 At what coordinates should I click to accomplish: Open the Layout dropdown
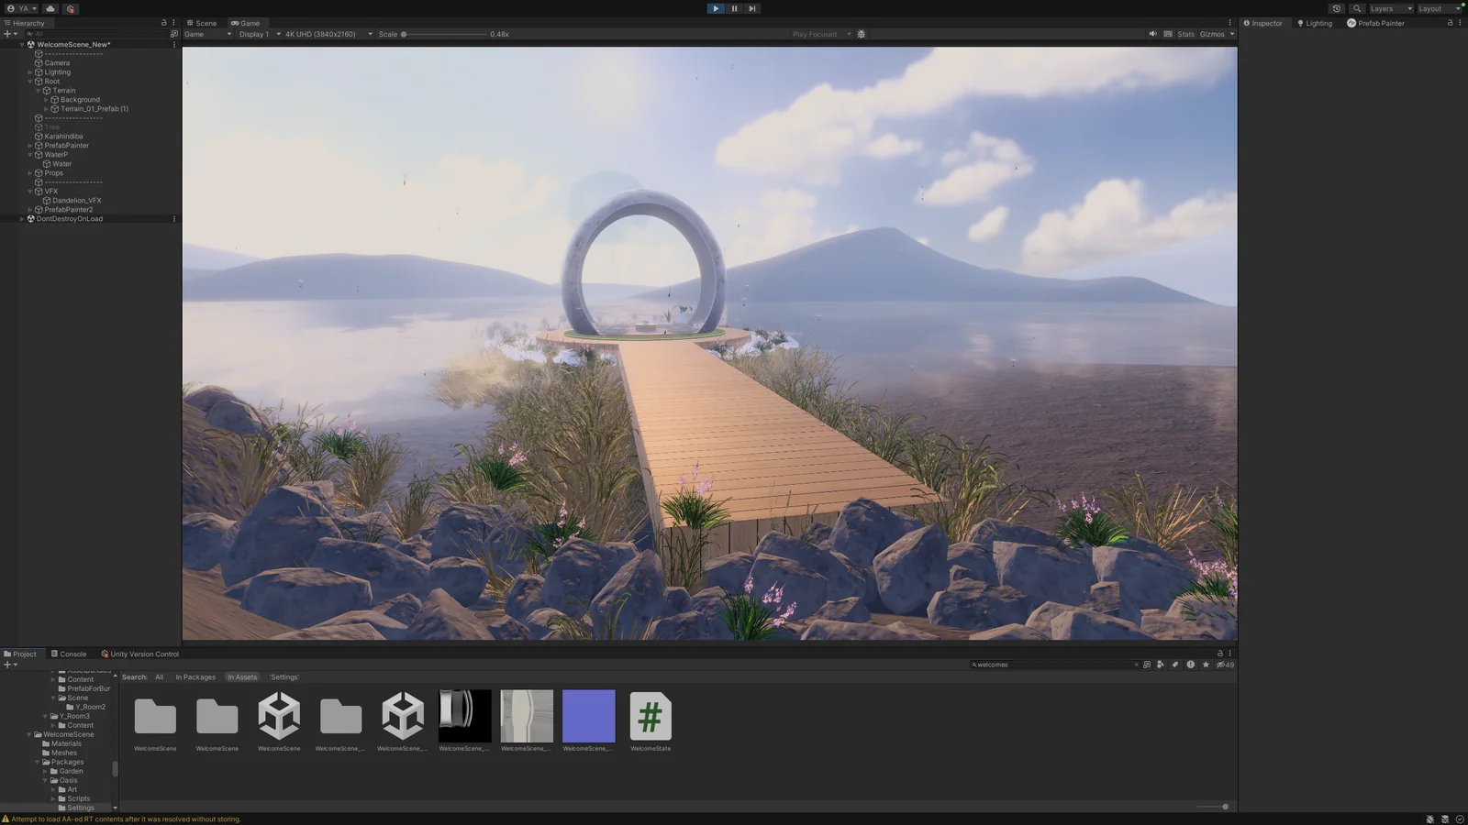tap(1440, 8)
